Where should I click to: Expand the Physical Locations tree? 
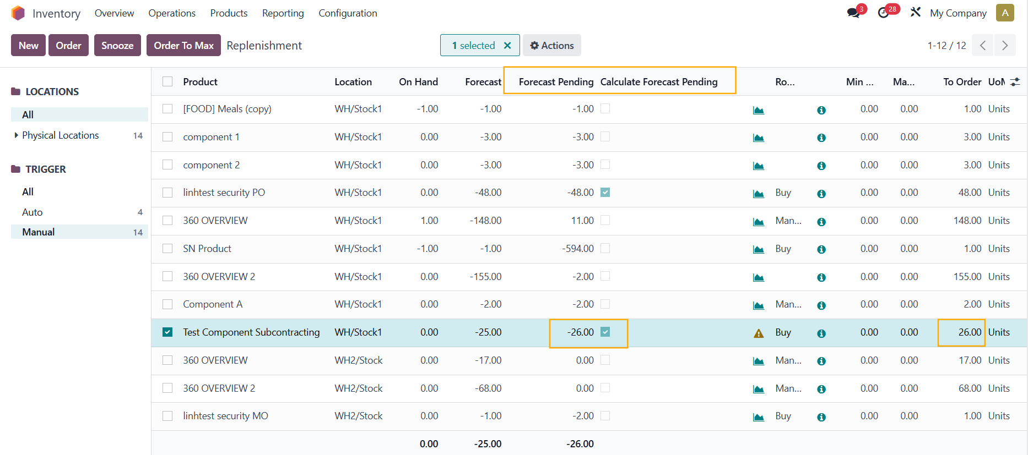[17, 135]
